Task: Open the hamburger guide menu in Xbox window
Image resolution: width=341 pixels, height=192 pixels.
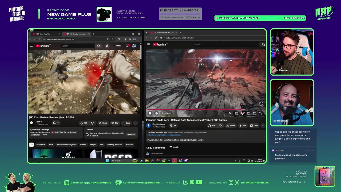Action: point(31,46)
